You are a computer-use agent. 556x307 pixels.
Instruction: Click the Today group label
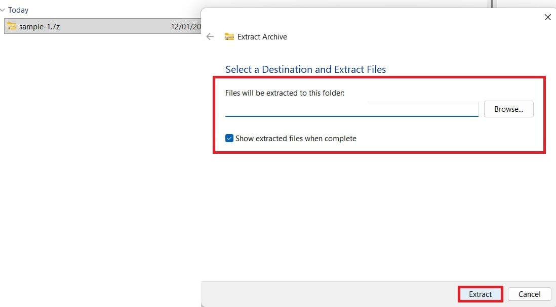click(x=17, y=10)
